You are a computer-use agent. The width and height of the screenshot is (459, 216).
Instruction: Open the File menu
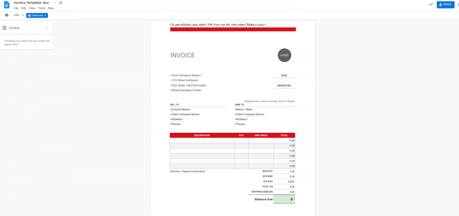point(16,8)
